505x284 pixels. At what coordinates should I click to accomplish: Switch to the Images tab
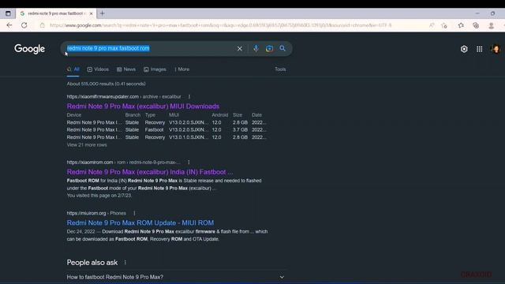(x=155, y=69)
